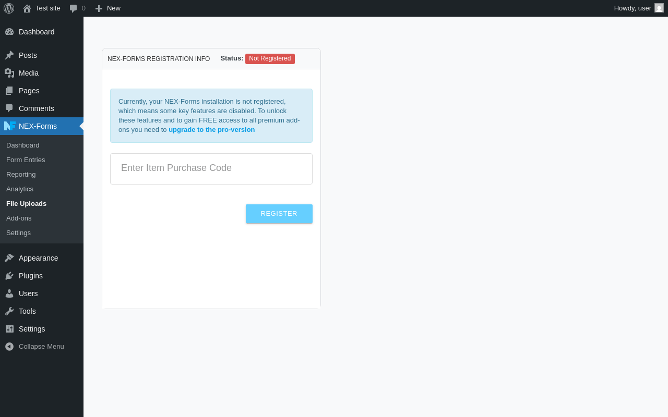Open the Plugins menu
Screen dimensions: 668x417
(42, 276)
